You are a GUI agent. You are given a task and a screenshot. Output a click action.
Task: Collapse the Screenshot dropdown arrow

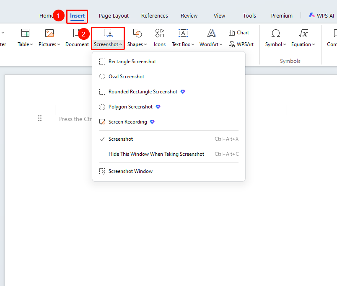tap(121, 44)
